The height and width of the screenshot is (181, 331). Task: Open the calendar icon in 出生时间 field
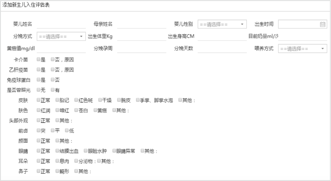coord(322,24)
